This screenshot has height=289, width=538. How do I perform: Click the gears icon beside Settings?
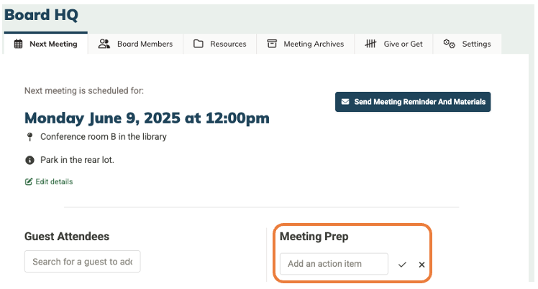449,44
